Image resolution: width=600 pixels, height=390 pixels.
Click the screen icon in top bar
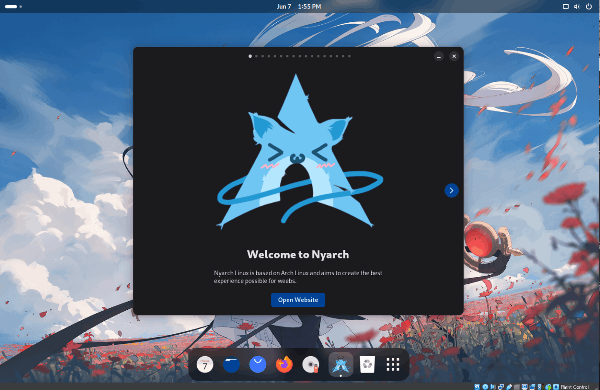pos(566,6)
